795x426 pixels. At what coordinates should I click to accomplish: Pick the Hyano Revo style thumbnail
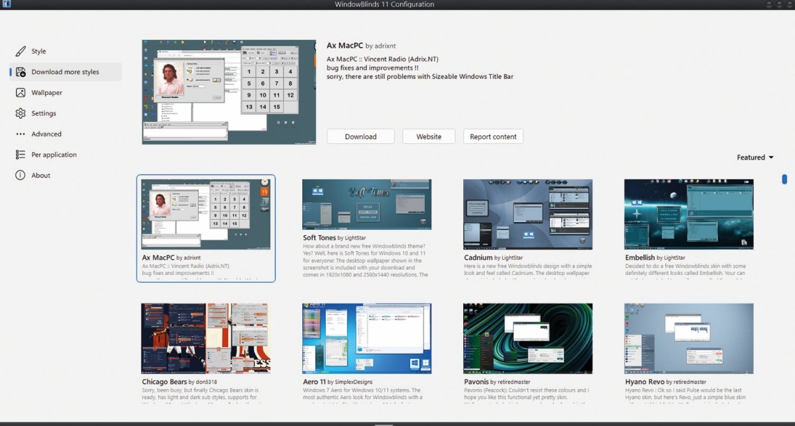pos(689,339)
